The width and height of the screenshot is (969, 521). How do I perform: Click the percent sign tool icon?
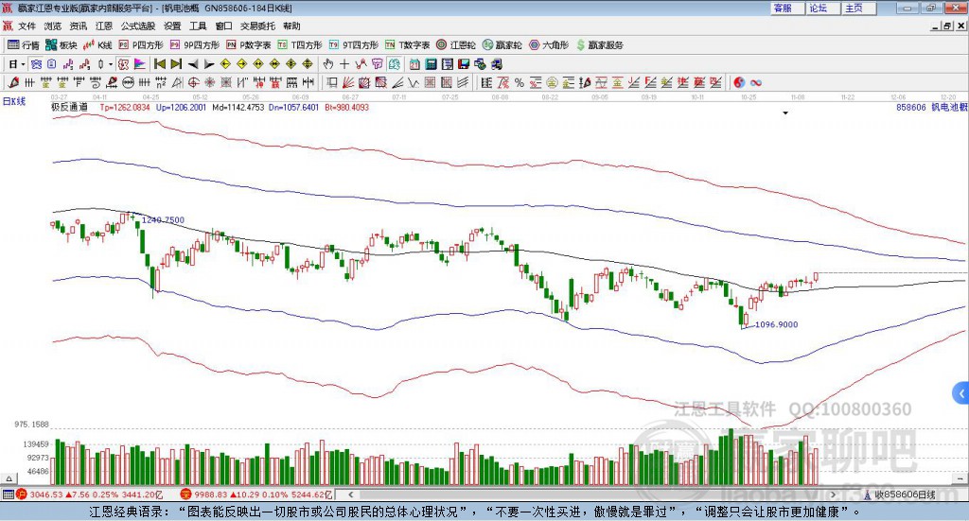pos(520,82)
